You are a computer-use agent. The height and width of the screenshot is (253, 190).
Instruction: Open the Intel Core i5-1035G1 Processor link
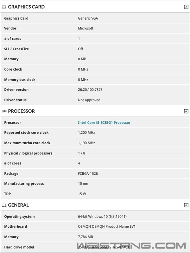click(104, 123)
